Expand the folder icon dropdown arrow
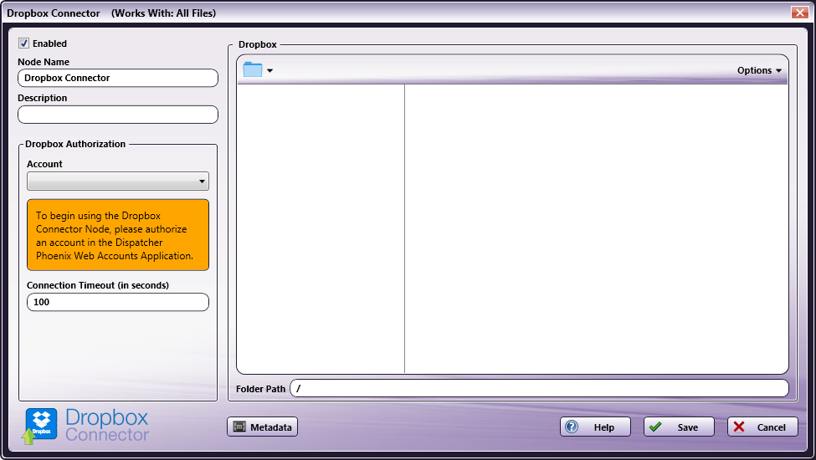816x460 pixels. pyautogui.click(x=269, y=71)
